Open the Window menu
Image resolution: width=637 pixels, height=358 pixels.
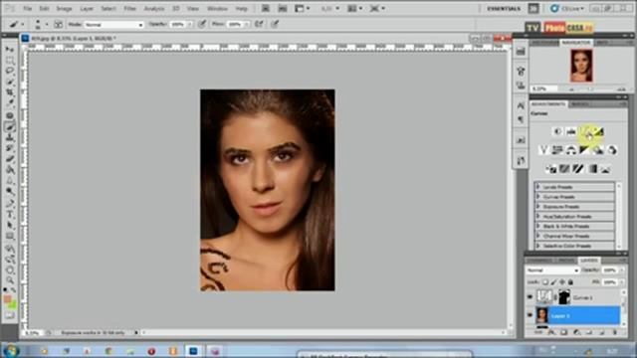(217, 8)
